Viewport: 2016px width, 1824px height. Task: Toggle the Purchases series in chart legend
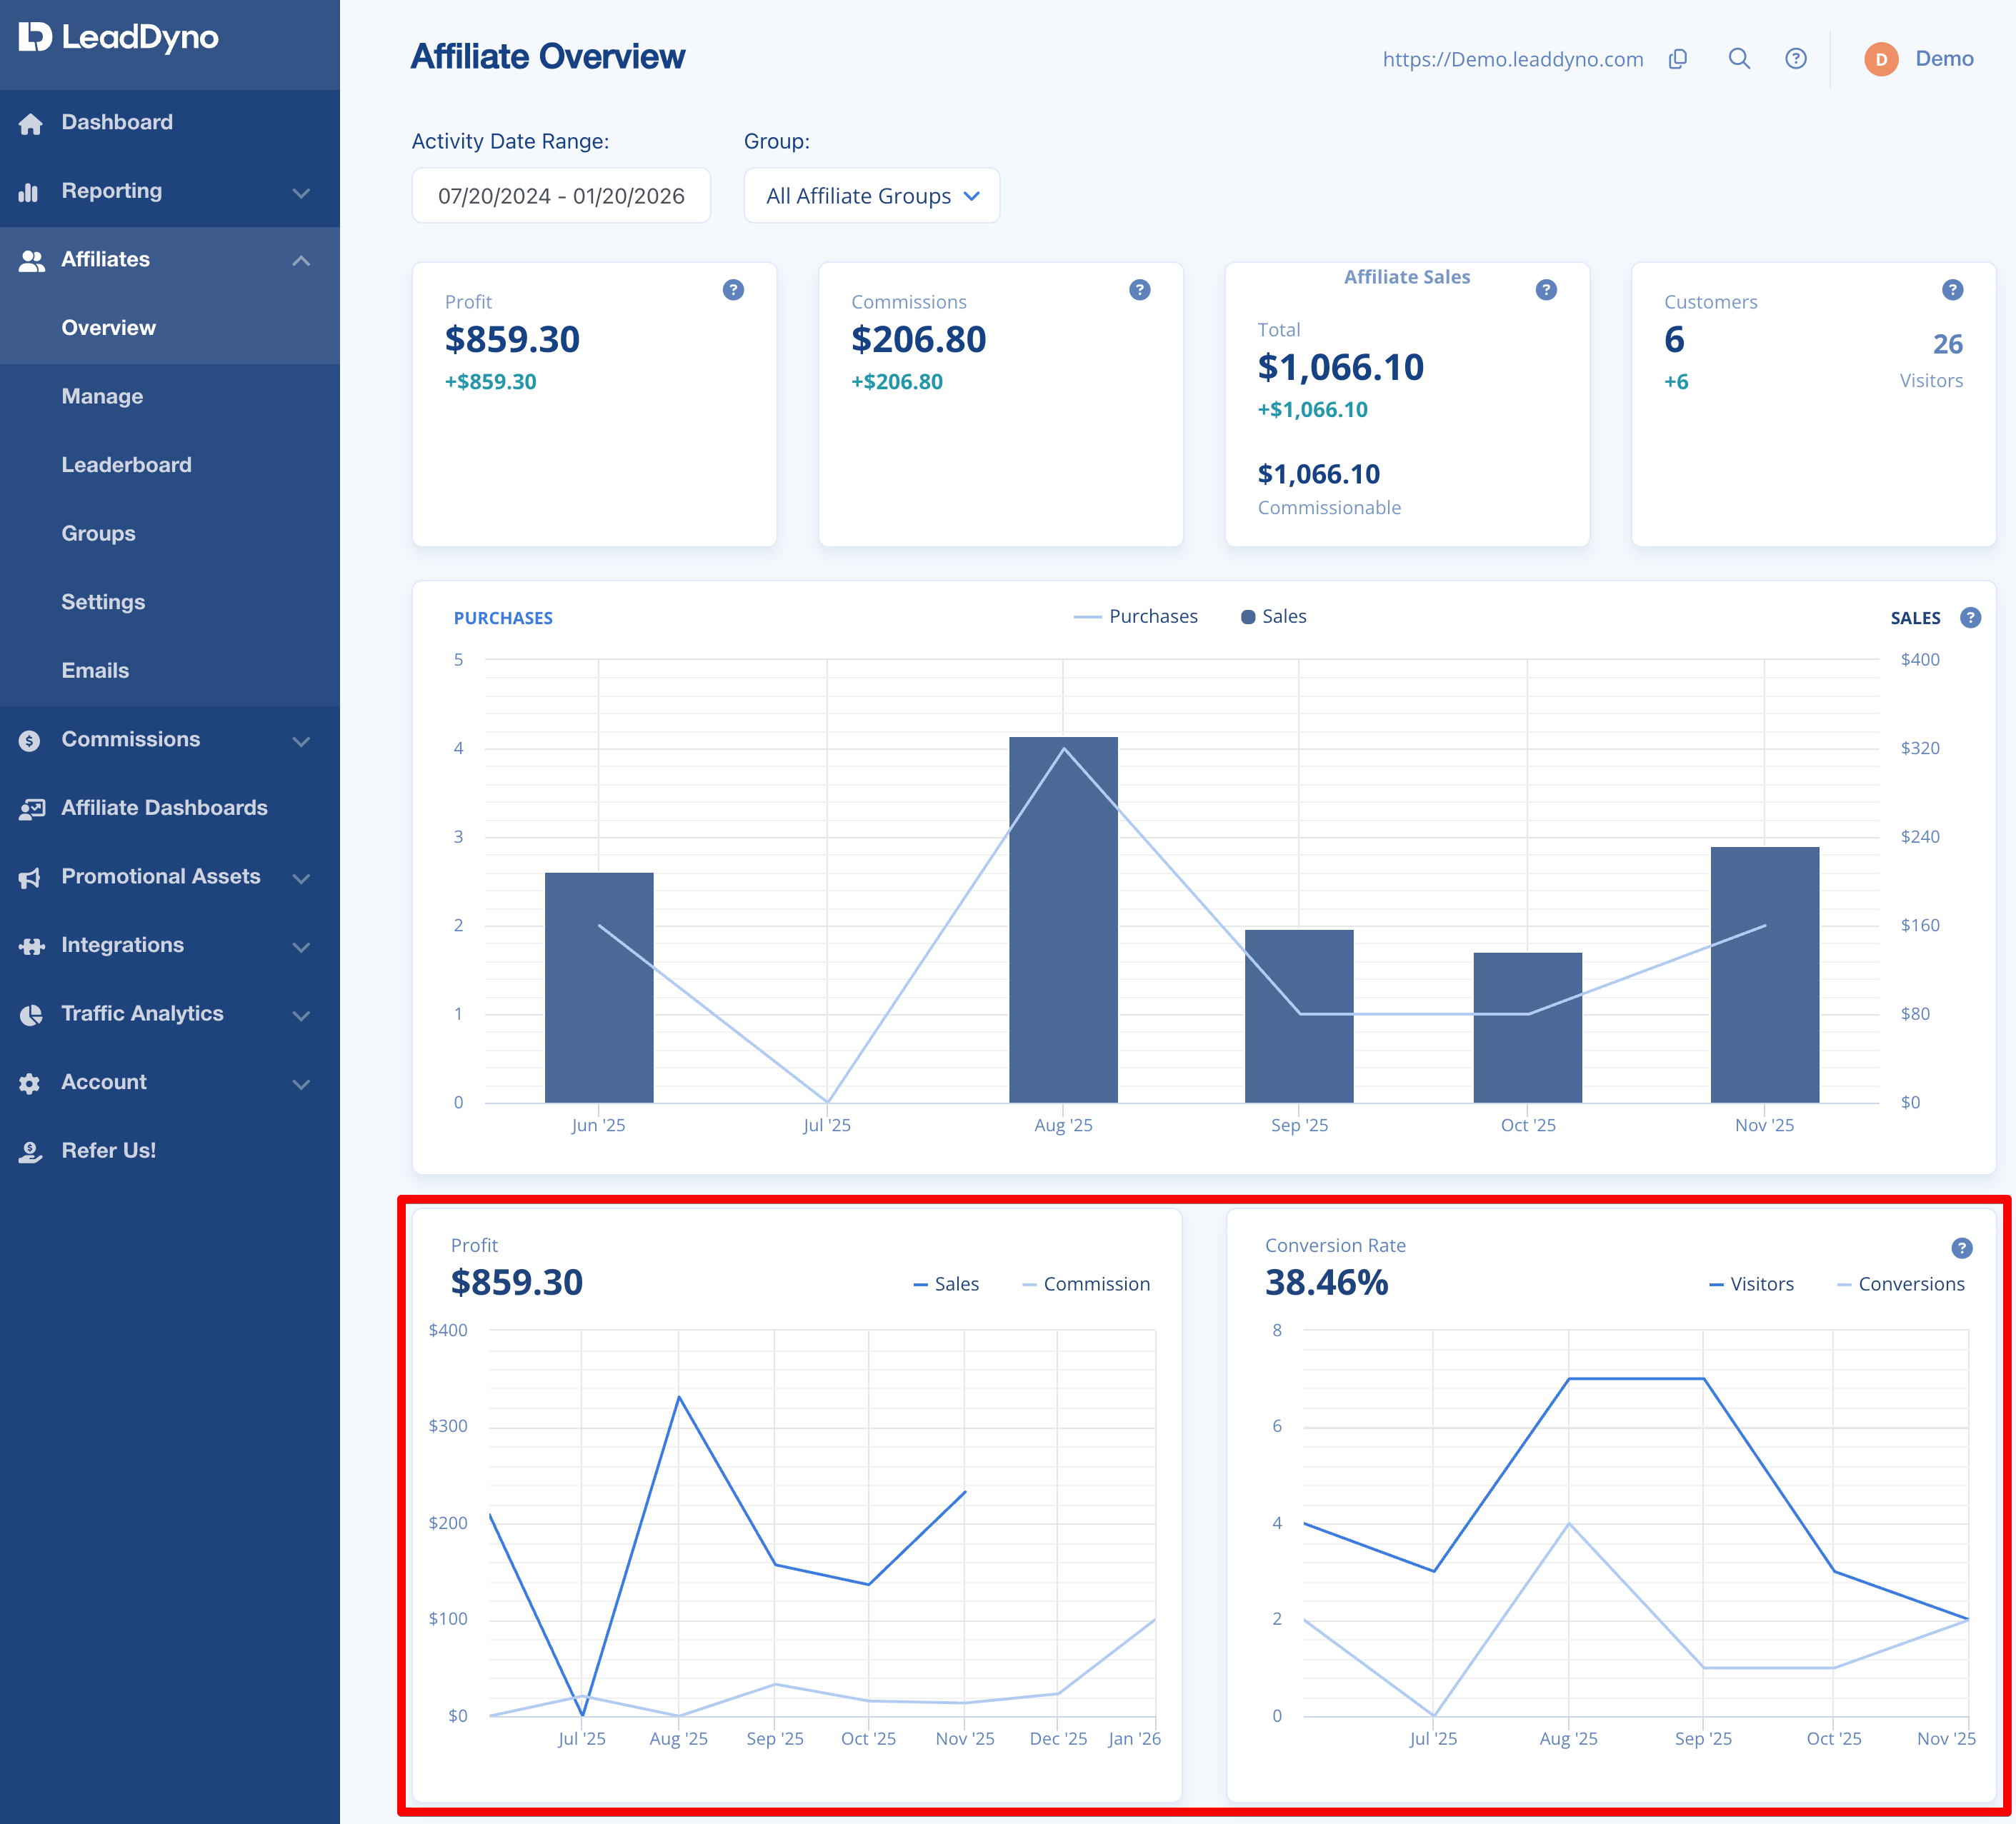1135,616
